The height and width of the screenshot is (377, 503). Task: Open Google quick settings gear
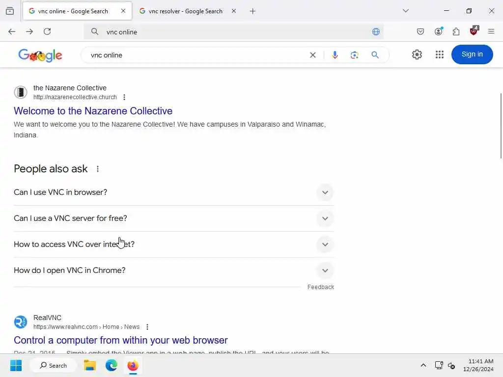pos(417,54)
